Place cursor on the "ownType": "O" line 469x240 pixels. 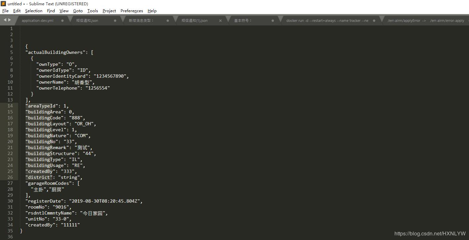(57, 64)
